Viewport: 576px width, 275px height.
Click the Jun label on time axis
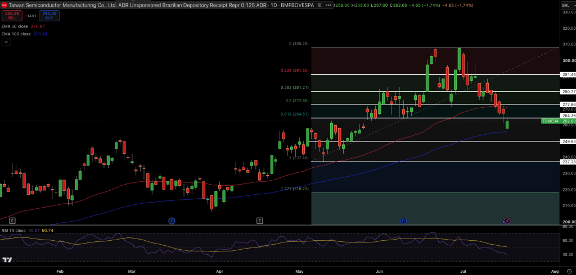380,271
